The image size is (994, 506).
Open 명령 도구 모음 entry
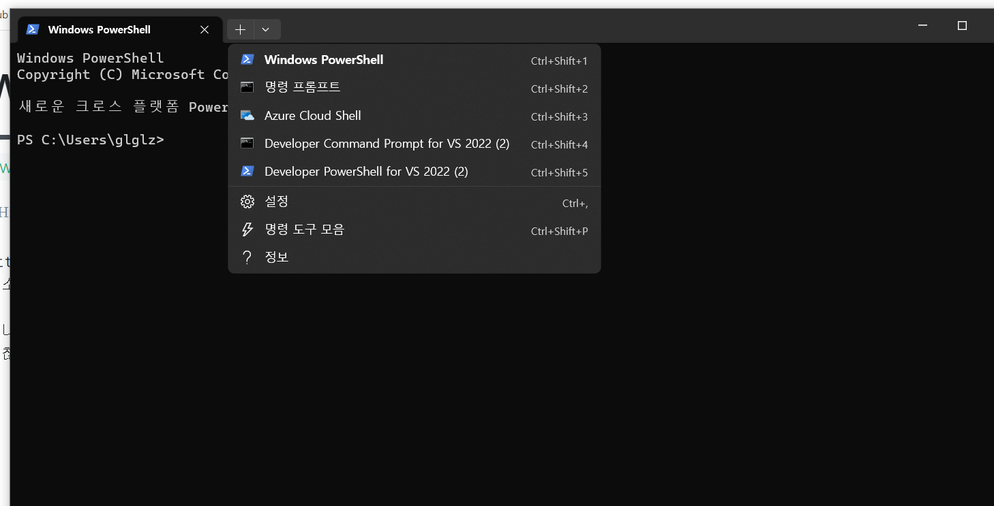pyautogui.click(x=415, y=230)
